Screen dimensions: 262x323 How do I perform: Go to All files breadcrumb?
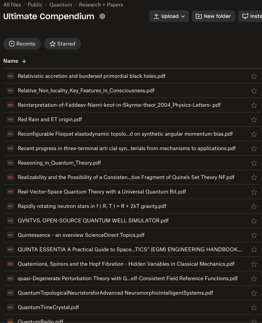tap(12, 5)
